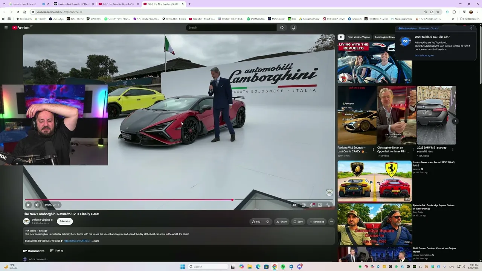Open options for 2025 BMW M5 short
This screenshot has width=482, height=271.
point(453,149)
